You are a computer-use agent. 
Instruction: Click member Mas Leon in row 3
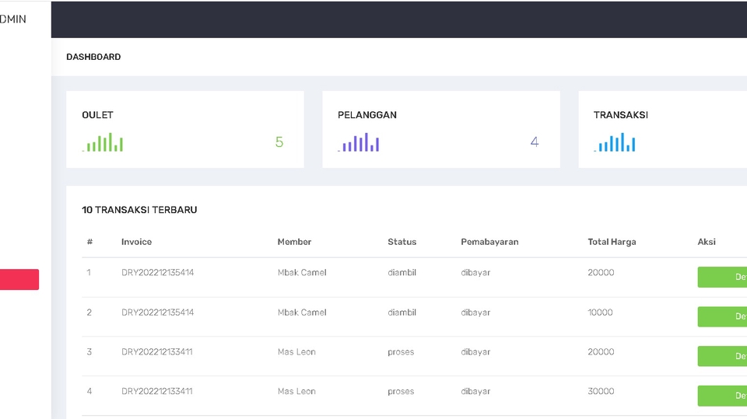coord(296,352)
